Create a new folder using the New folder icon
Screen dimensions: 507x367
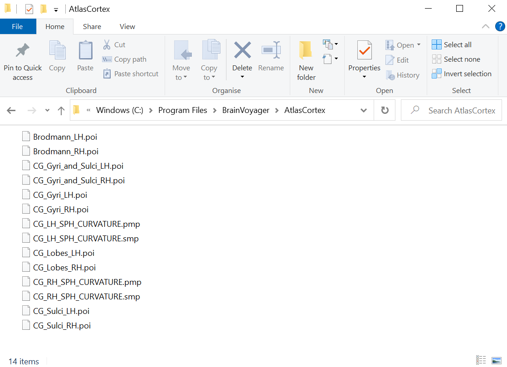tap(306, 50)
